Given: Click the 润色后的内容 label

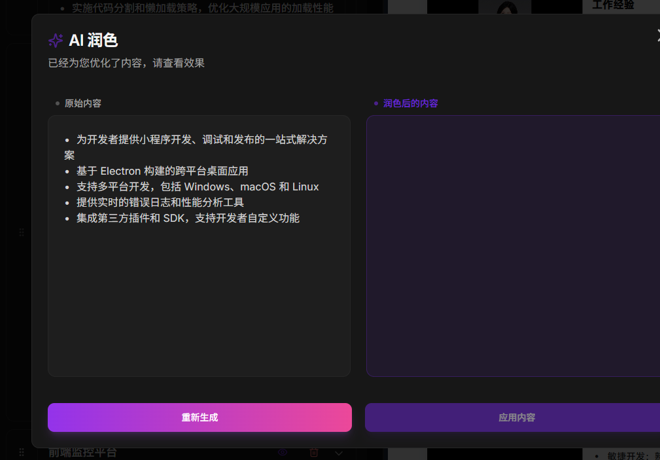Looking at the screenshot, I should [410, 103].
